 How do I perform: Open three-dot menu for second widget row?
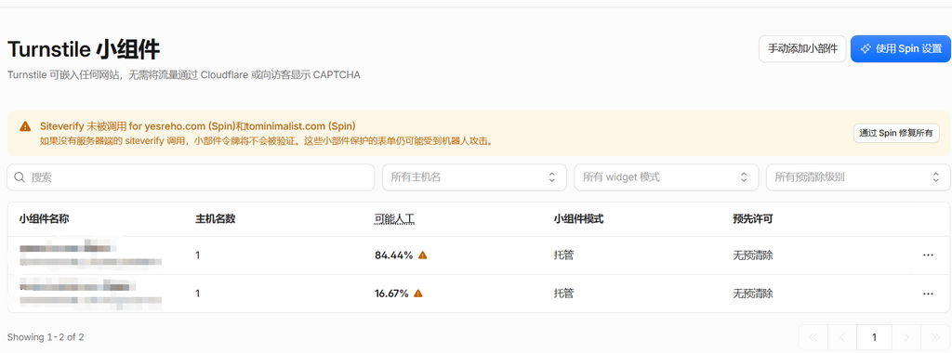(928, 294)
